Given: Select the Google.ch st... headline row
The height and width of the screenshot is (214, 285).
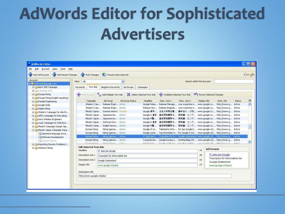Looking at the screenshot, I should [162, 129].
